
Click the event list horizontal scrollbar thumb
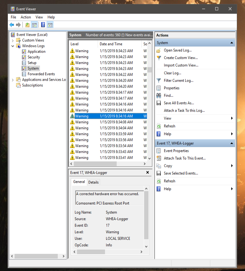click(x=95, y=164)
